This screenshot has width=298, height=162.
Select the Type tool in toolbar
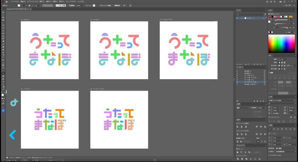(x=3, y=68)
